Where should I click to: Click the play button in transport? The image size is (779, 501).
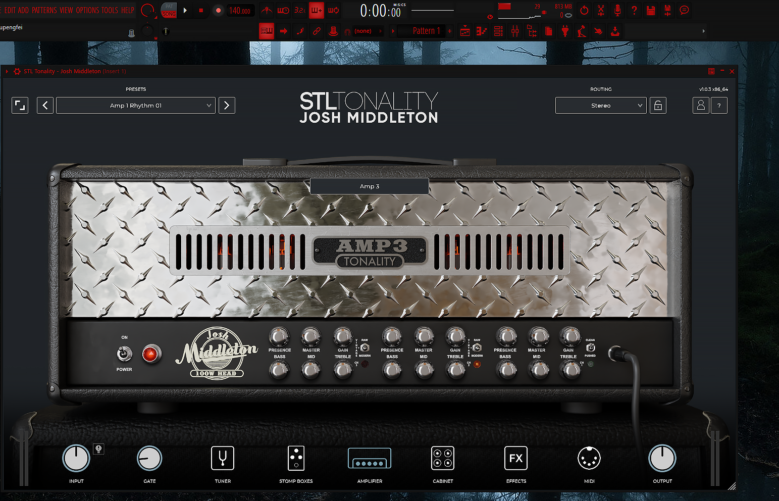point(185,10)
